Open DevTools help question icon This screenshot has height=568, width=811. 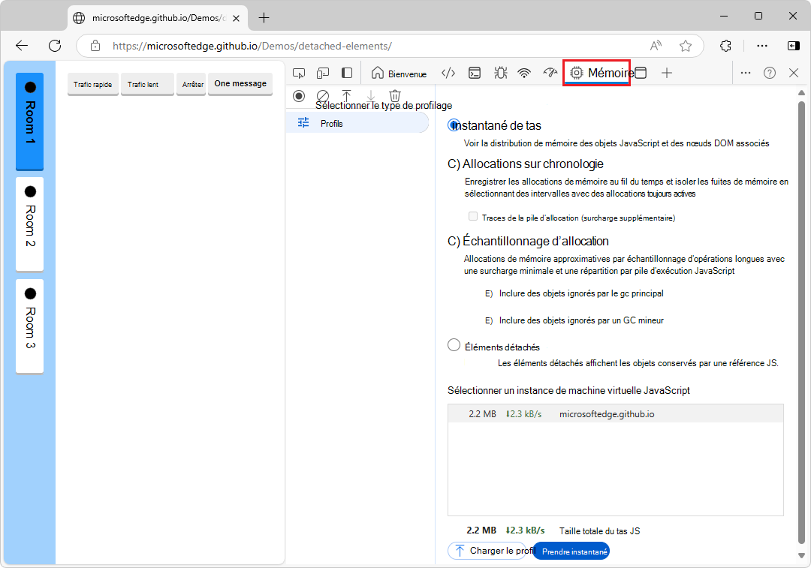(x=770, y=73)
